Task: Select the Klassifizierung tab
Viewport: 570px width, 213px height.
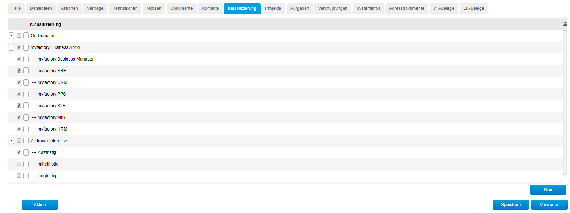Action: [242, 8]
